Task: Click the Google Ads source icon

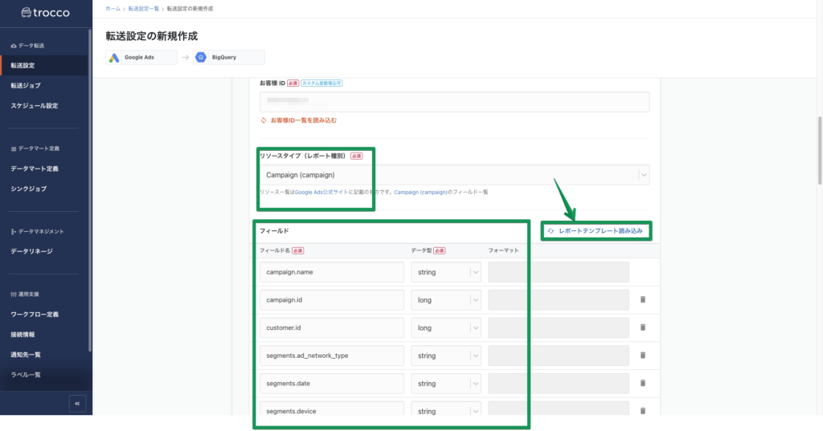Action: pyautogui.click(x=115, y=58)
